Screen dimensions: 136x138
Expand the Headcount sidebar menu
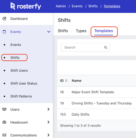coord(48,122)
